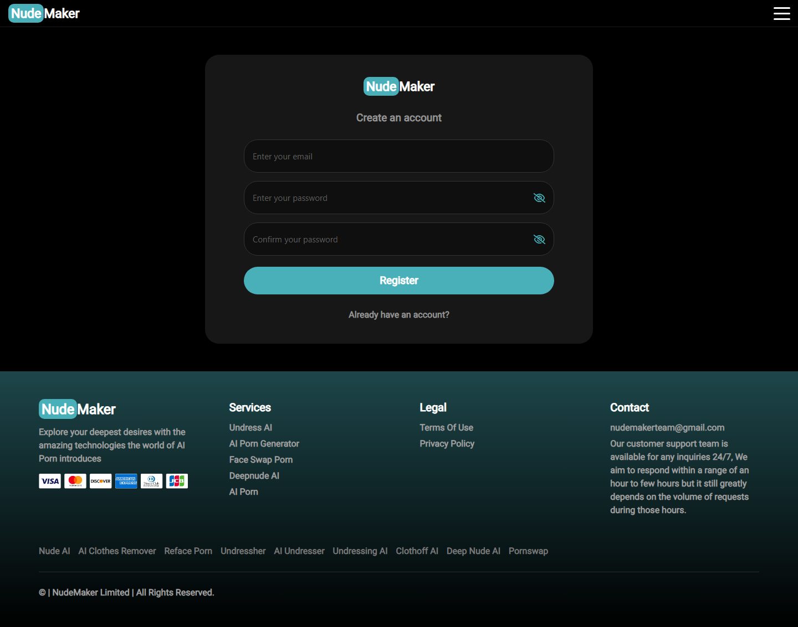
Task: Click the NudeMaker Limited All Rights Reserved text
Action: pyautogui.click(x=126, y=592)
